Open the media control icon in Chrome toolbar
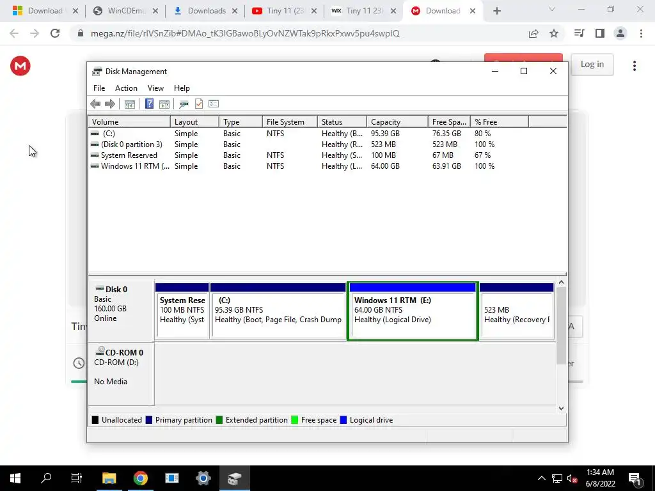Image resolution: width=655 pixels, height=491 pixels. (x=580, y=33)
